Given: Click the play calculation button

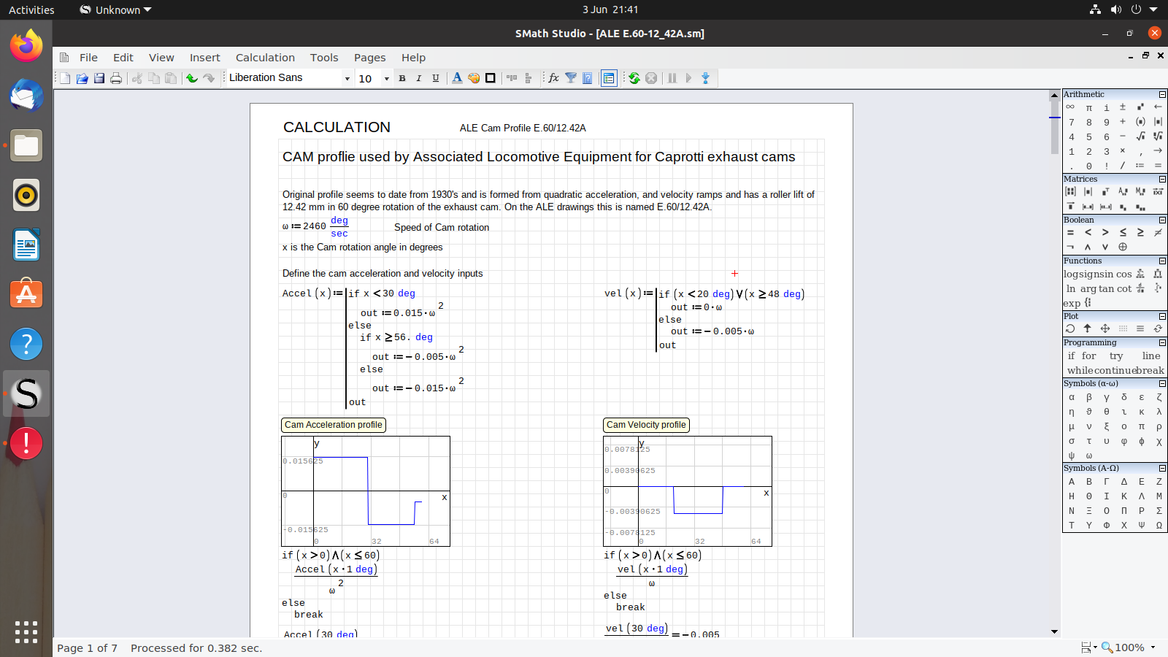Looking at the screenshot, I should coord(688,78).
